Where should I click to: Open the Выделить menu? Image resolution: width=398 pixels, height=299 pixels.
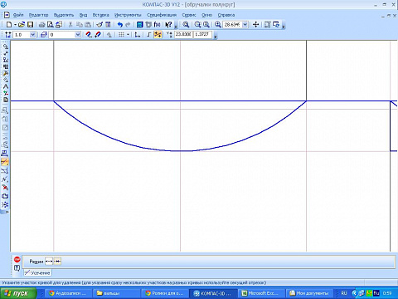(x=64, y=15)
